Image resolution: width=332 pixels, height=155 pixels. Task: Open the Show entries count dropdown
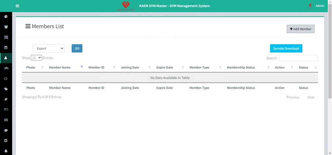[36, 58]
